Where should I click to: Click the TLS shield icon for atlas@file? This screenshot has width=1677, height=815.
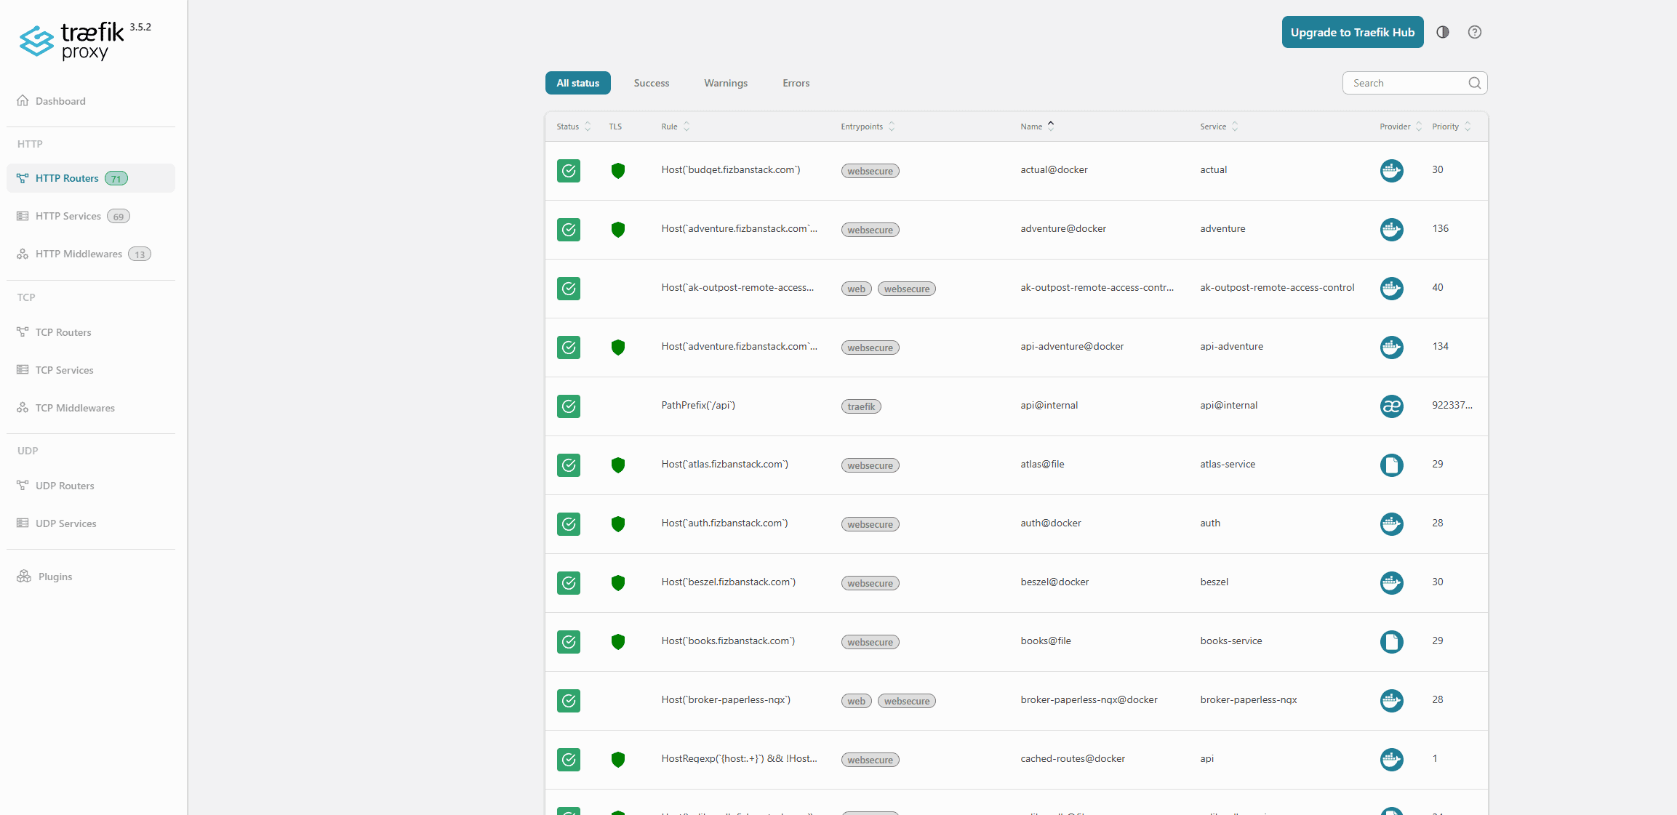tap(618, 465)
